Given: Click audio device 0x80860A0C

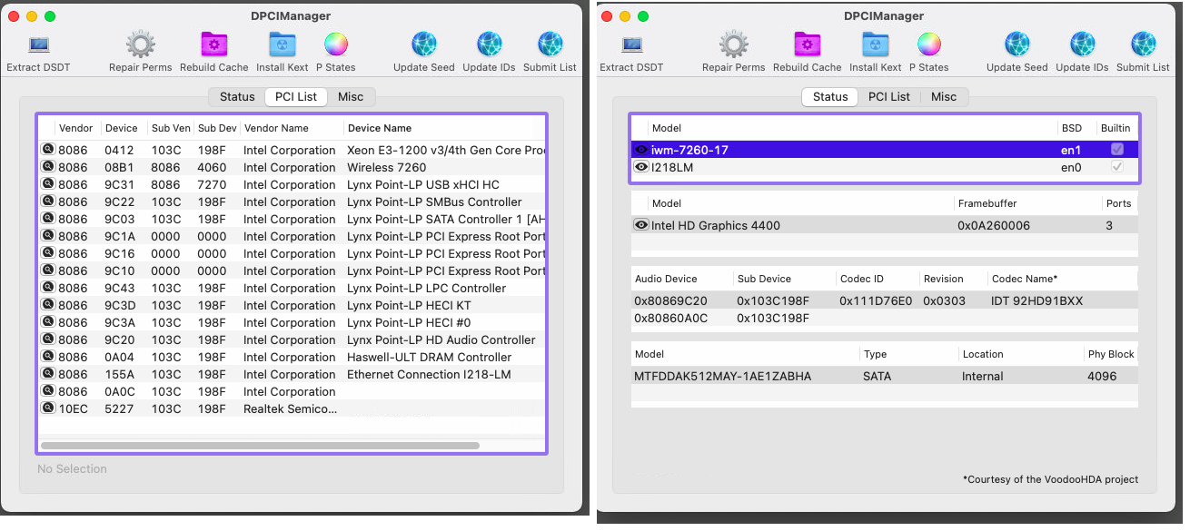Looking at the screenshot, I should point(670,318).
